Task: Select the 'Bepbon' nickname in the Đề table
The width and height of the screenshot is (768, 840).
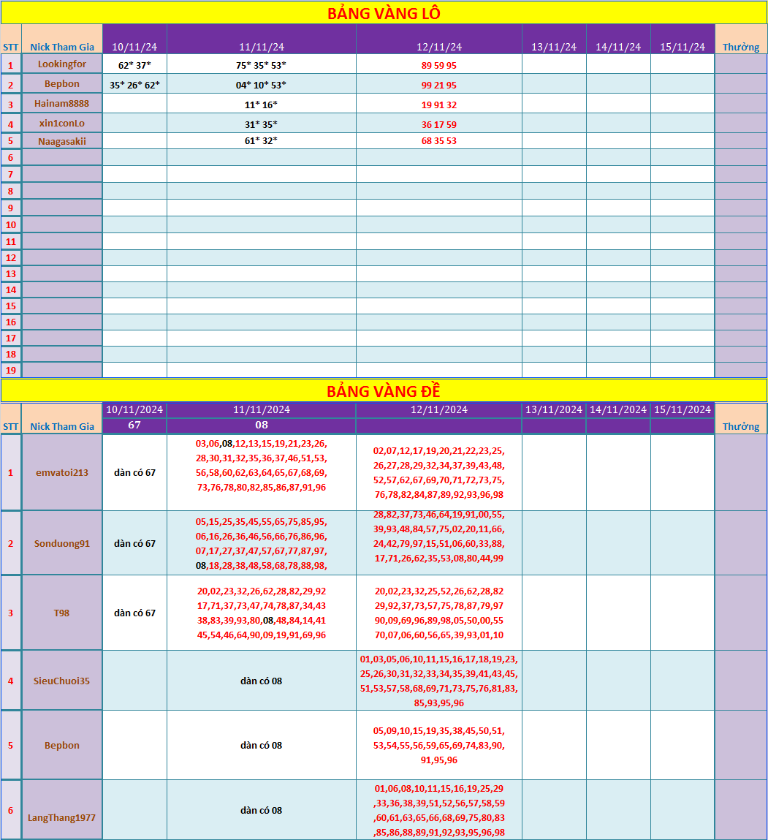Action: [62, 745]
